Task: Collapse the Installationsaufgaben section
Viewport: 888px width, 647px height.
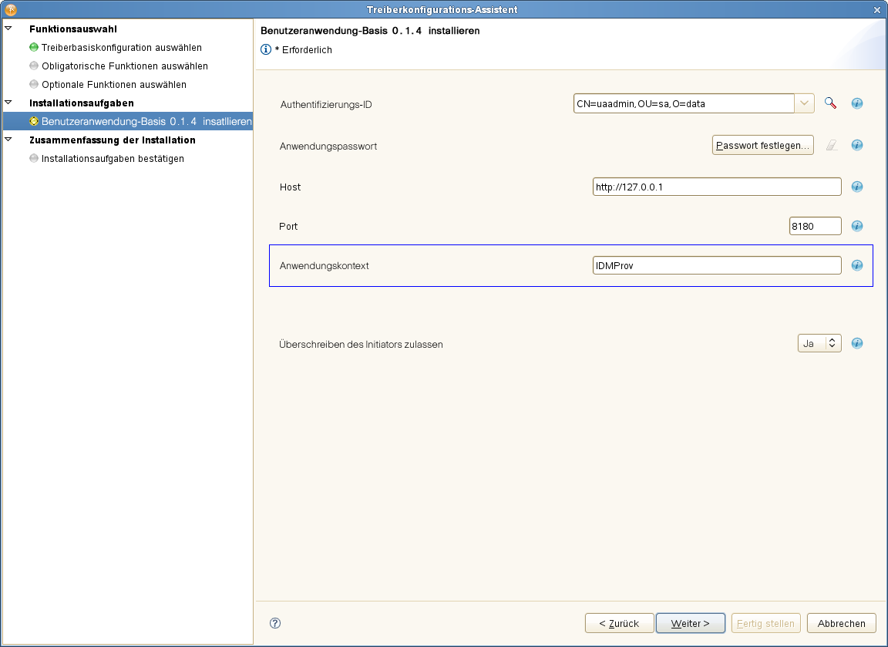Action: click(x=8, y=103)
